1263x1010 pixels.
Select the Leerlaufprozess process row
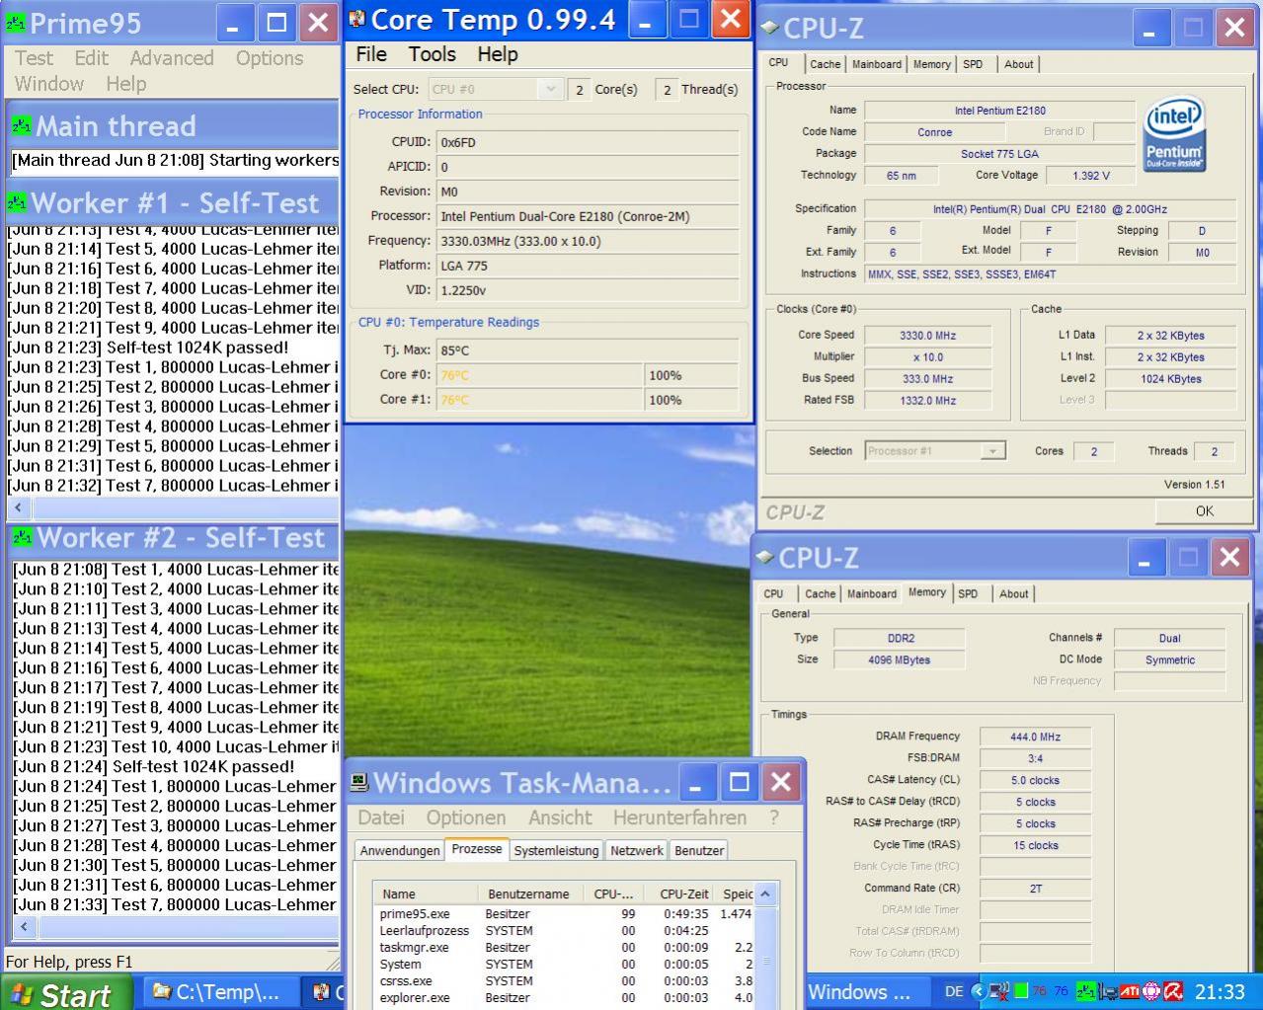point(564,931)
